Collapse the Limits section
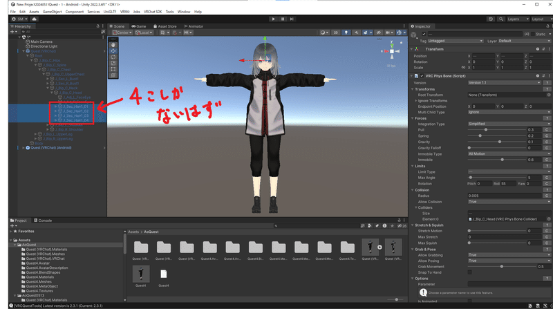 [412, 166]
